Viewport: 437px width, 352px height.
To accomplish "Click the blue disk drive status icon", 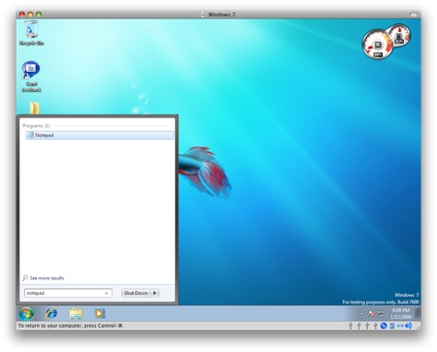I will pos(392,326).
